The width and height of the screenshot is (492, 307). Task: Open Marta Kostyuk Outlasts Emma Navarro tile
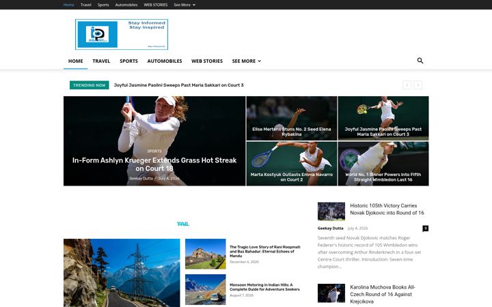pos(292,177)
